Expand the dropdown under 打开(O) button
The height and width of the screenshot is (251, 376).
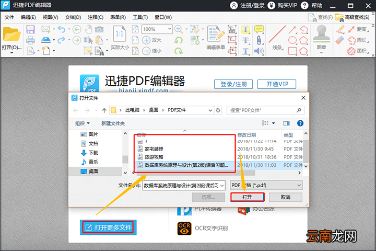pos(11,53)
